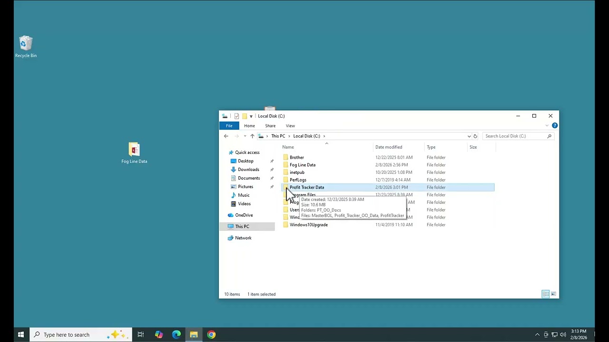The image size is (609, 342).
Task: Click the inetpub folder icon
Action: click(285, 172)
